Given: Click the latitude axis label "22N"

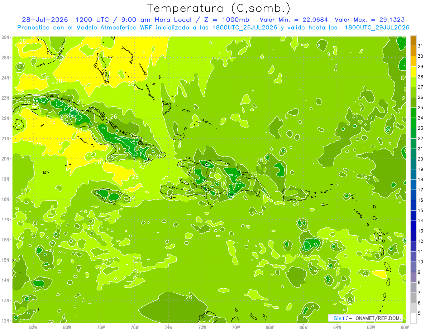Looking at the screenshot, I should (x=5, y=118).
